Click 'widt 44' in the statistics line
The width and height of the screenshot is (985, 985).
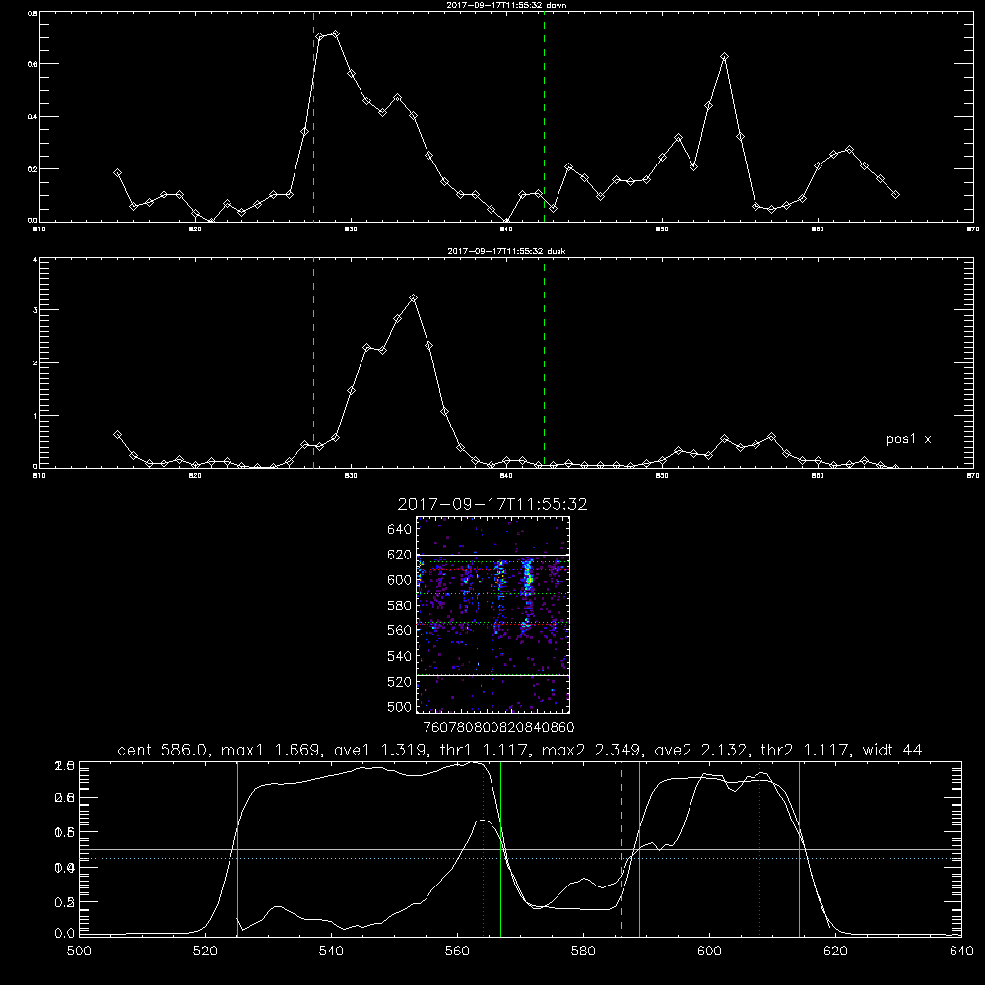pos(892,750)
